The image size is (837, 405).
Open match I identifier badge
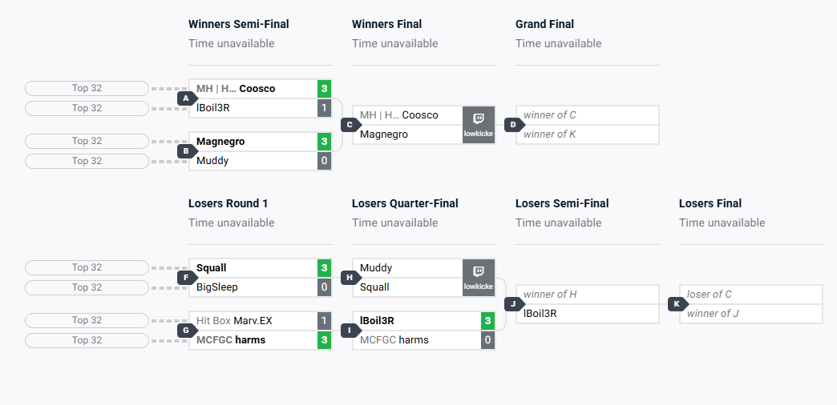pos(350,330)
